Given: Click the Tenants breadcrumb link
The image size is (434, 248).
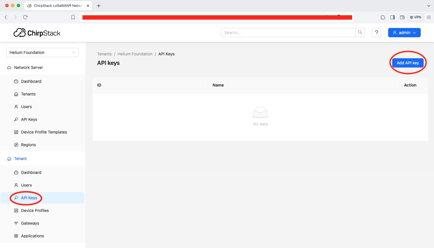Looking at the screenshot, I should click(104, 54).
